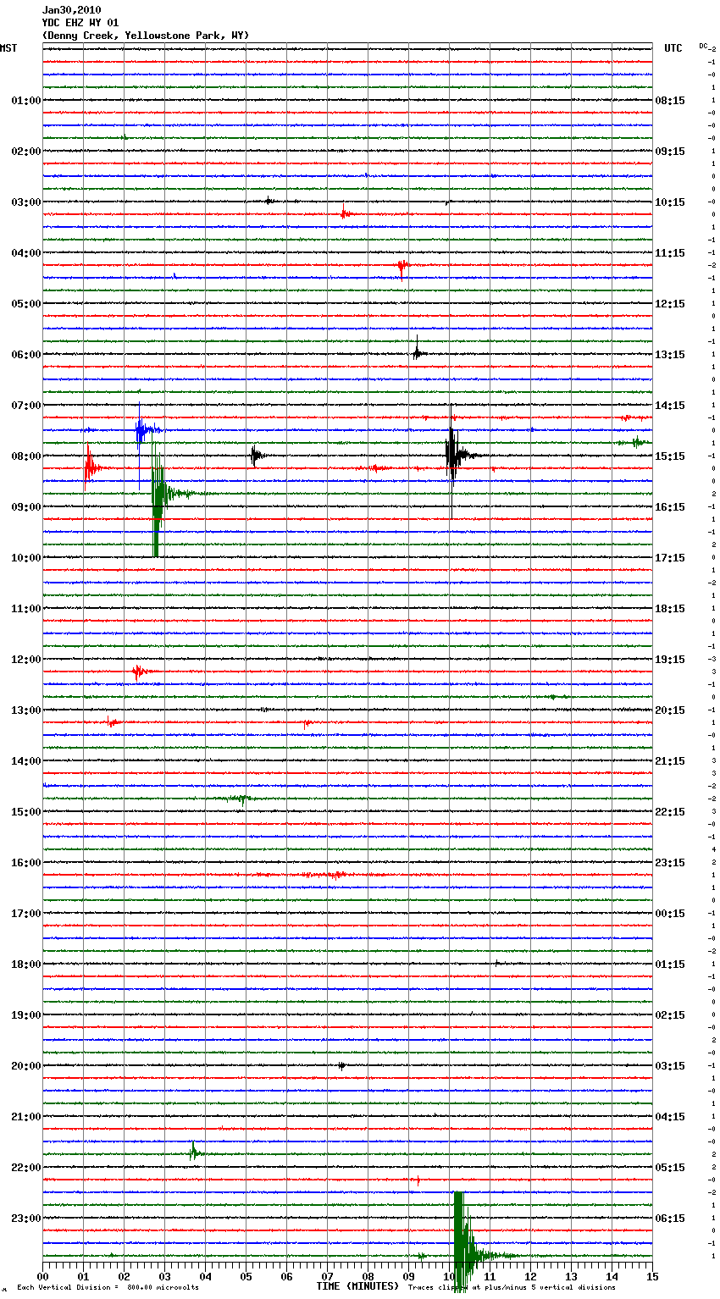
Task: Click the bottom axis minute label "10"
Action: point(449,1277)
